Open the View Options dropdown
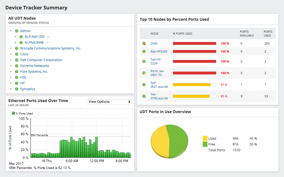The width and height of the screenshot is (284, 177). click(x=109, y=101)
